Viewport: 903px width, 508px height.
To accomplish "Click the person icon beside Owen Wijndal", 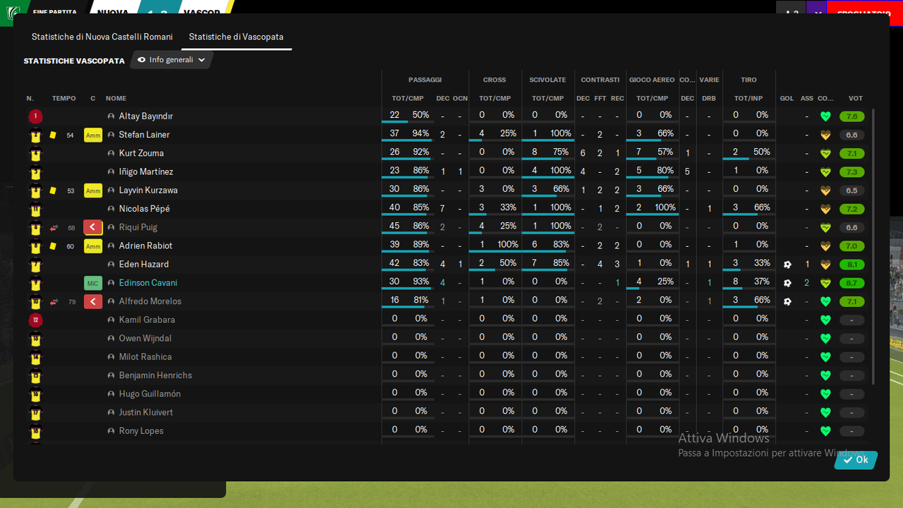I will pos(111,339).
